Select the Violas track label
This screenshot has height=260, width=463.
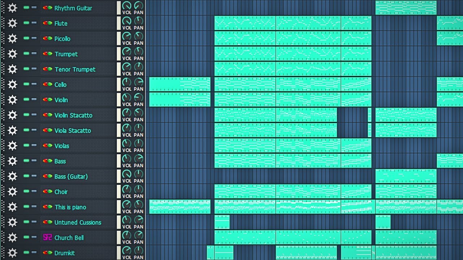62,146
